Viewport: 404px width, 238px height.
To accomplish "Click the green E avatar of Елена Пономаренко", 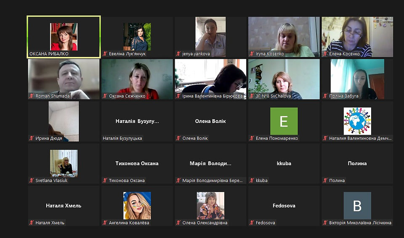I will [x=284, y=121].
